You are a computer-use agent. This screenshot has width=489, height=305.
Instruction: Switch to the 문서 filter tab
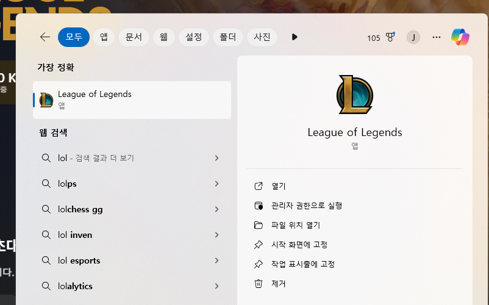click(x=134, y=37)
